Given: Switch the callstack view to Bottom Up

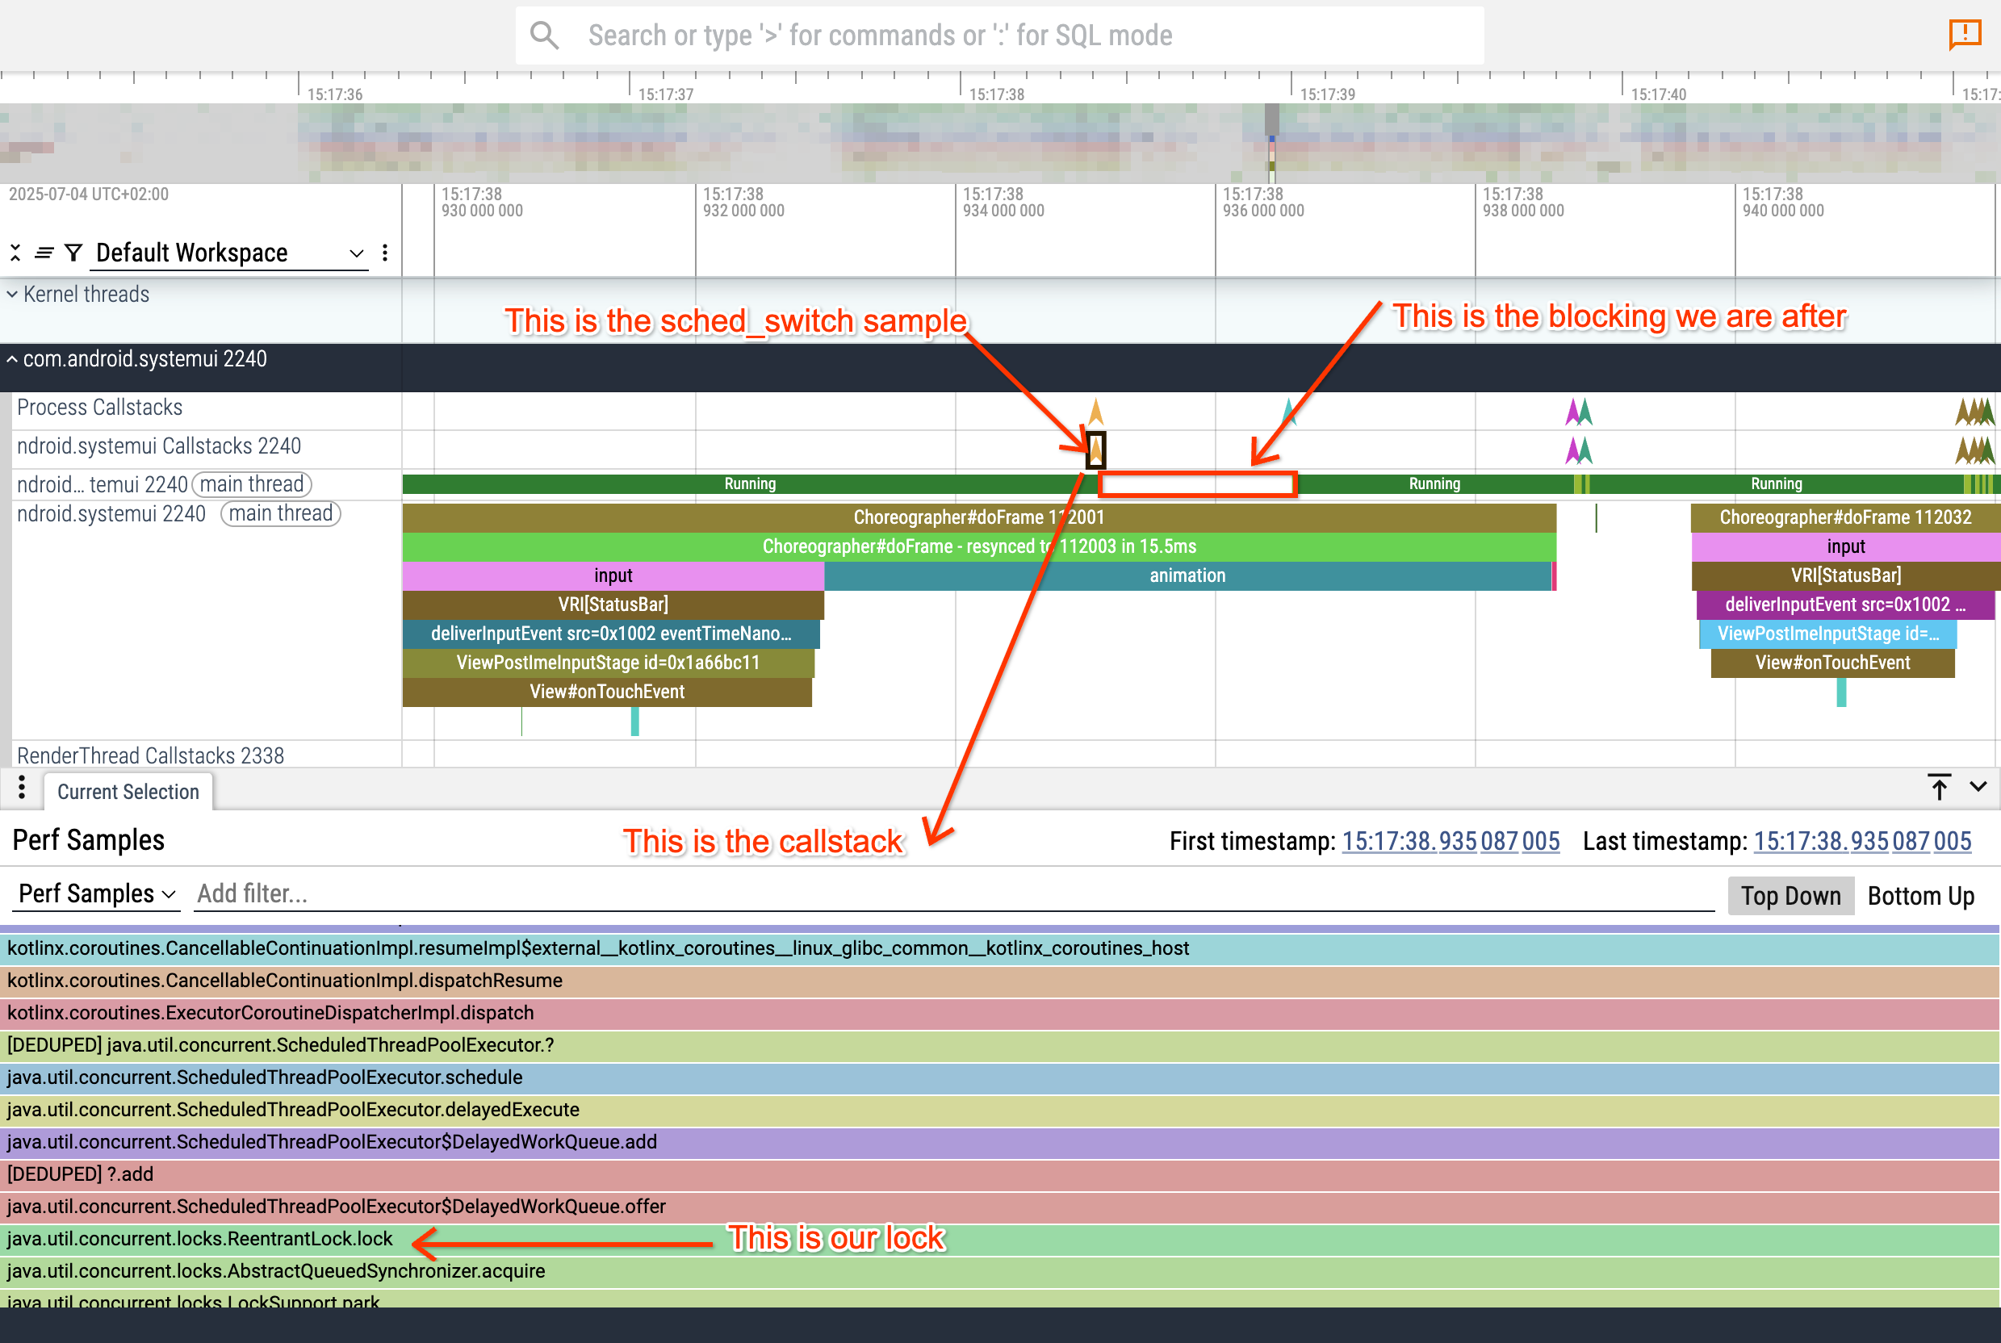Looking at the screenshot, I should [x=1921, y=895].
